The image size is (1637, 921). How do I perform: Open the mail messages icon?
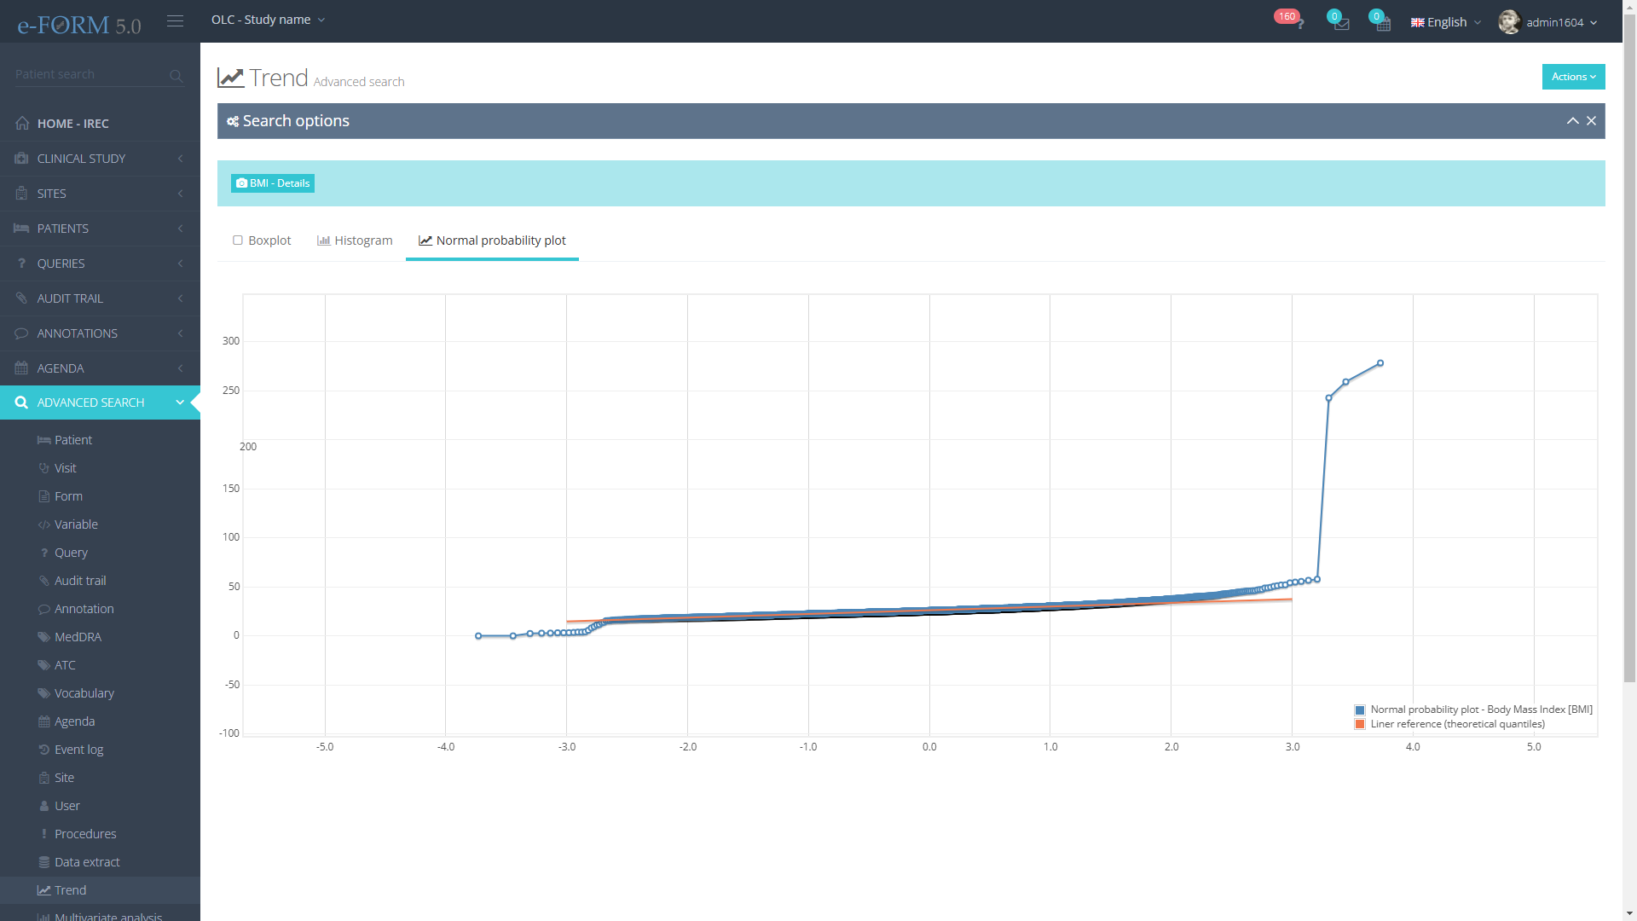[1341, 23]
